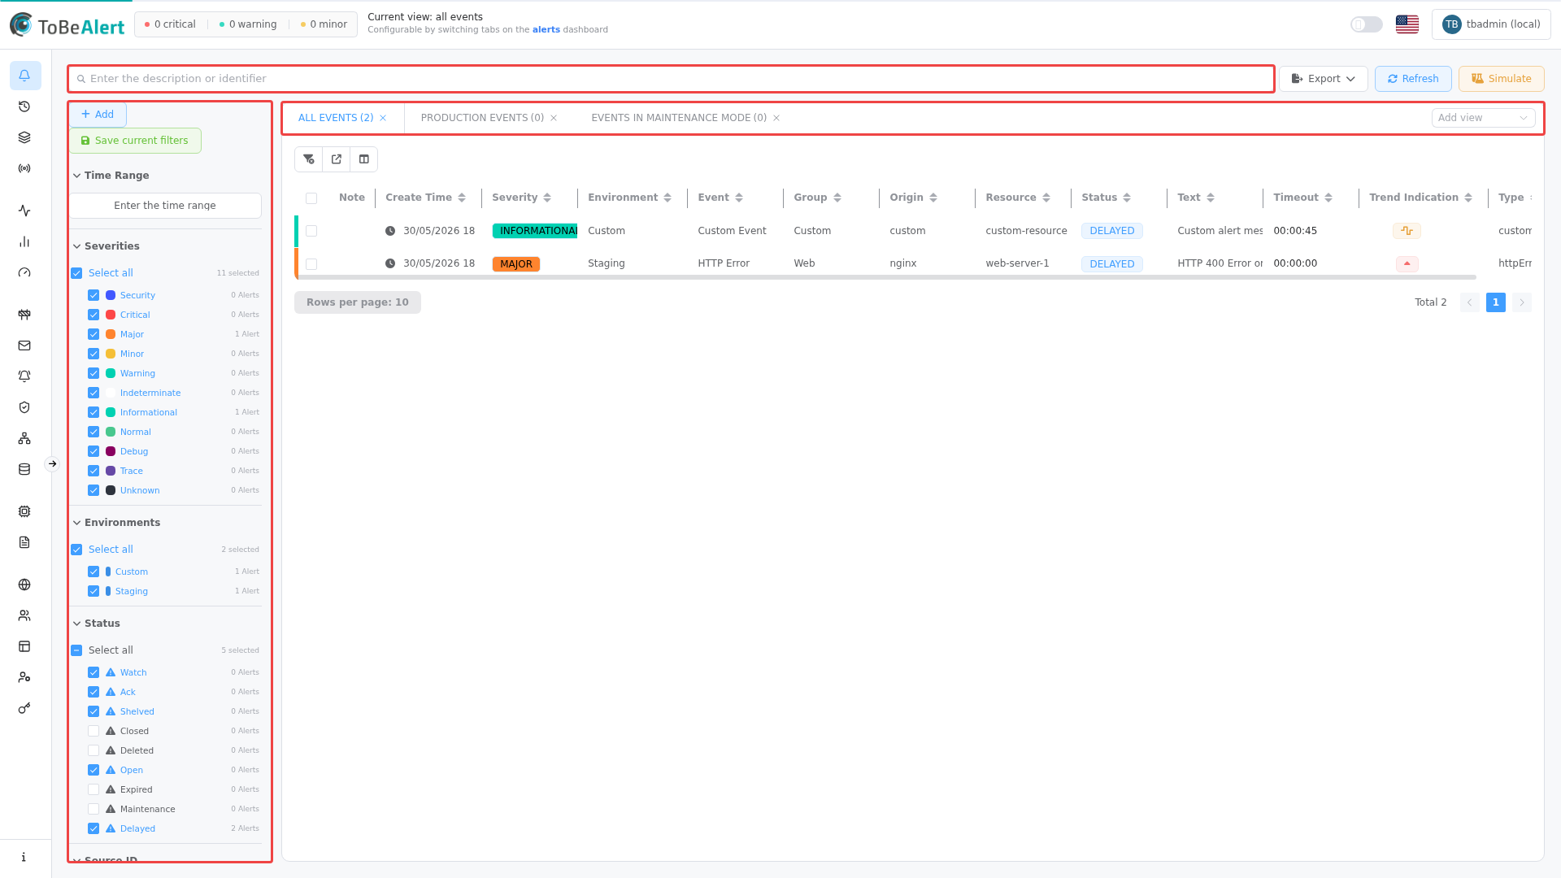Screen dimensions: 1561x878
Task: Click the clear filters funnel icon
Action: (309, 159)
